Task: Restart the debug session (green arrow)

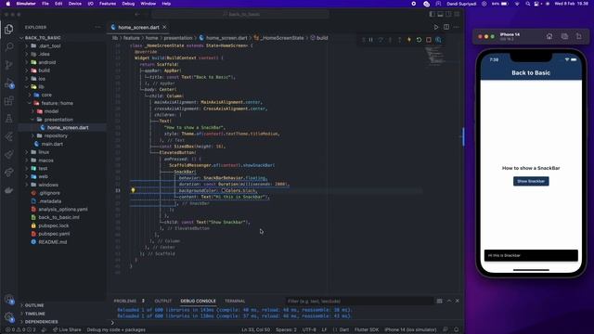Action: 419,40
